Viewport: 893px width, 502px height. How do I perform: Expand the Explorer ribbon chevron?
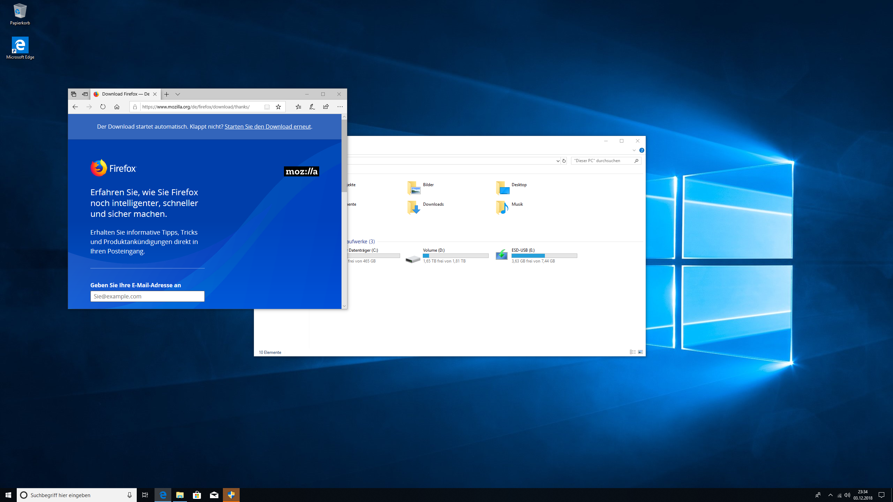[634, 150]
